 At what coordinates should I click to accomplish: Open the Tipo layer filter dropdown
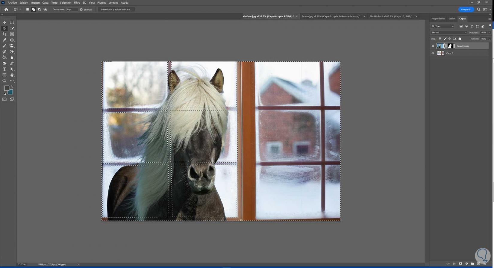point(443,26)
